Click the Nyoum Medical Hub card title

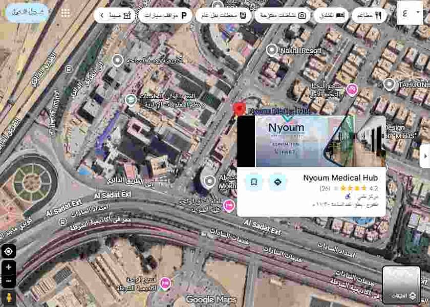[x=340, y=178]
